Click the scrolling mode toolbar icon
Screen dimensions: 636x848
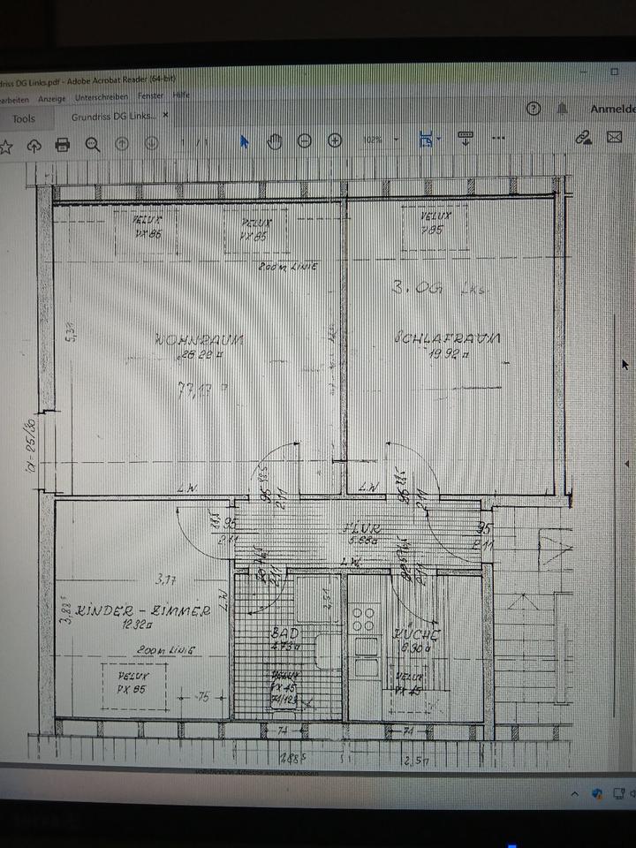[466, 138]
